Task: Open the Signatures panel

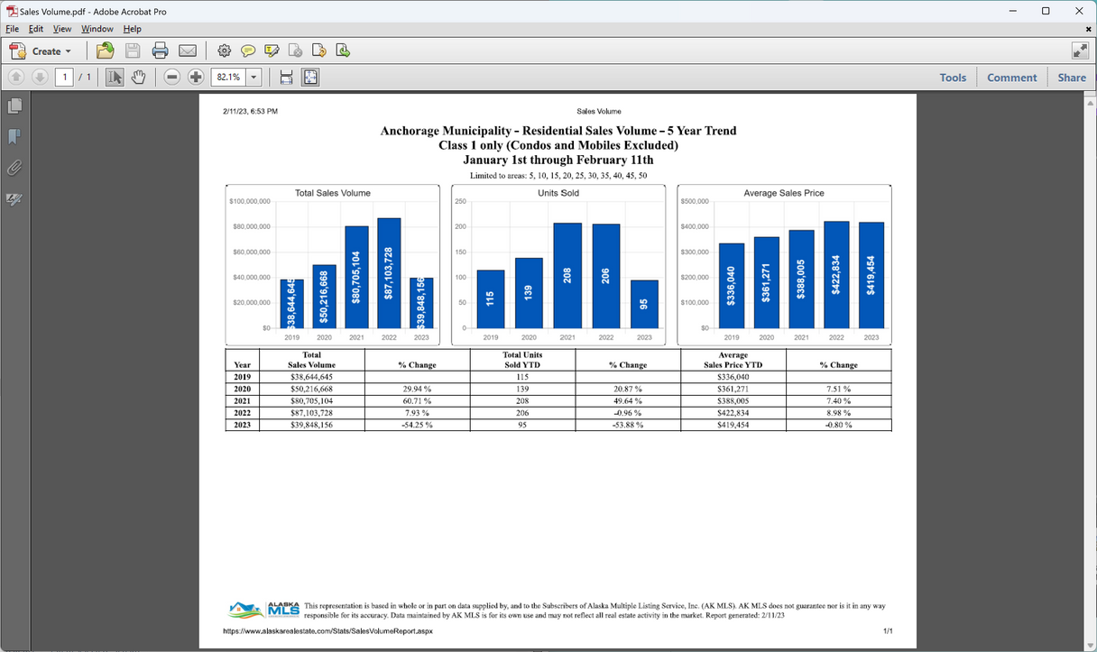Action: pyautogui.click(x=14, y=199)
